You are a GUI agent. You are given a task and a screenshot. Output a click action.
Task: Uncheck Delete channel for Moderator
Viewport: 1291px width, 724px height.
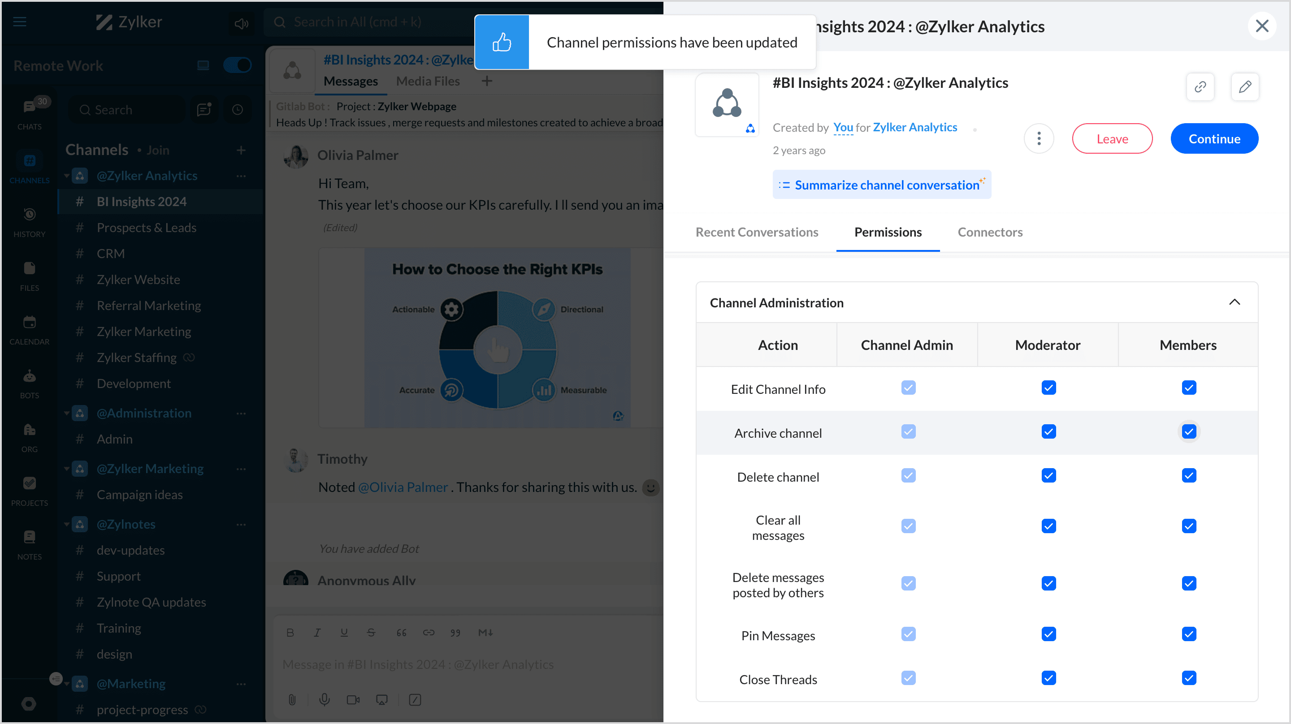click(1048, 475)
